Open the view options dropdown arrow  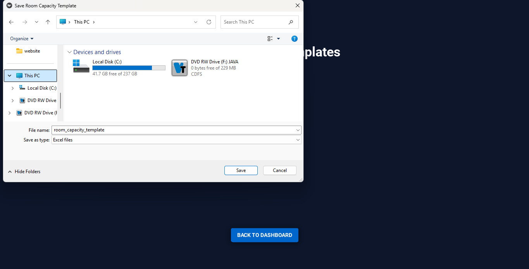278,39
